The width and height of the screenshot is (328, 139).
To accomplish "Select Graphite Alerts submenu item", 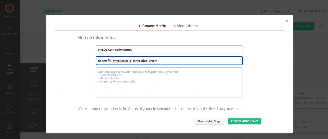I will [33, 70].
